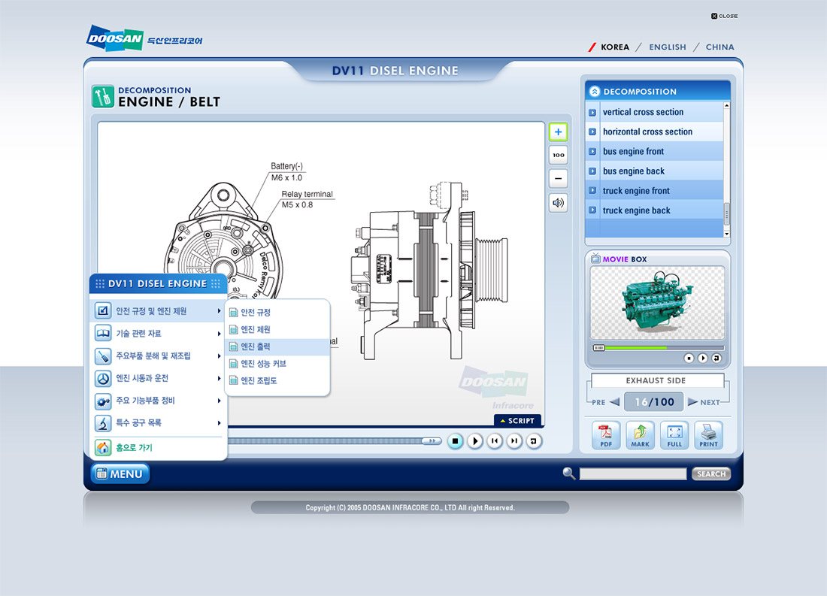This screenshot has height=596, width=827.
Task: Switch language to CHINA
Action: coord(720,47)
